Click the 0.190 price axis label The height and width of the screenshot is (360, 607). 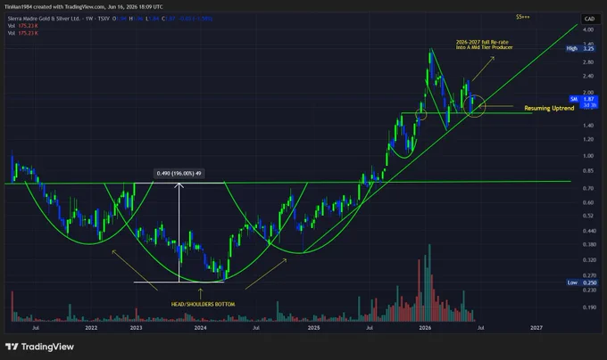pyautogui.click(x=589, y=307)
